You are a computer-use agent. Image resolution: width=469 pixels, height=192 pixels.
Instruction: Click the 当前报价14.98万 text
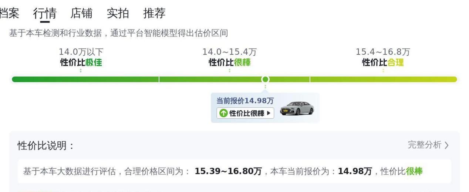tap(245, 101)
